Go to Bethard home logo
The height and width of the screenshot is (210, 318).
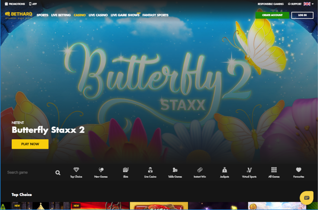coord(19,15)
